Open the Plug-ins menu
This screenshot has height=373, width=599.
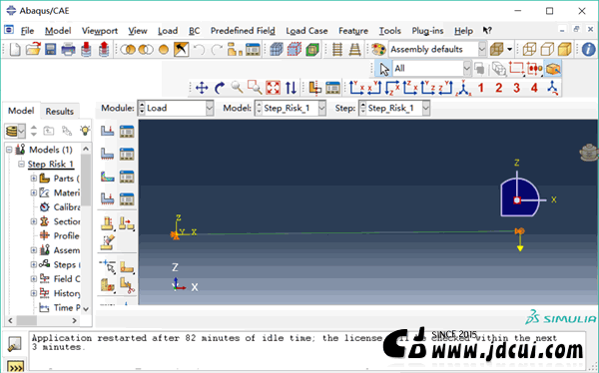click(x=427, y=31)
